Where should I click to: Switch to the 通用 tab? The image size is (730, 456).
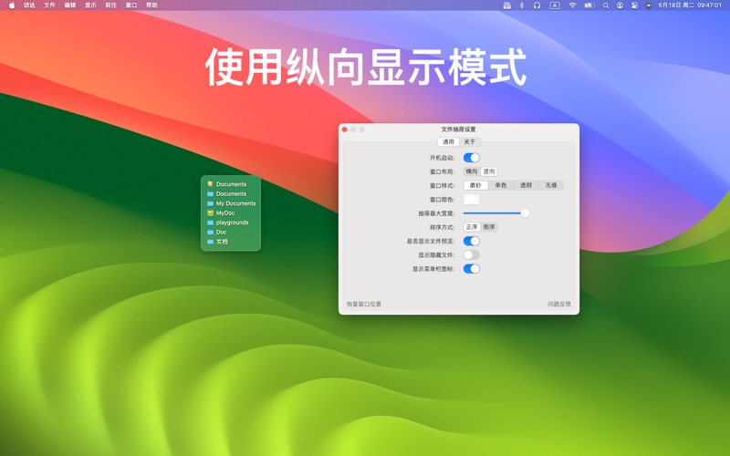coord(448,142)
